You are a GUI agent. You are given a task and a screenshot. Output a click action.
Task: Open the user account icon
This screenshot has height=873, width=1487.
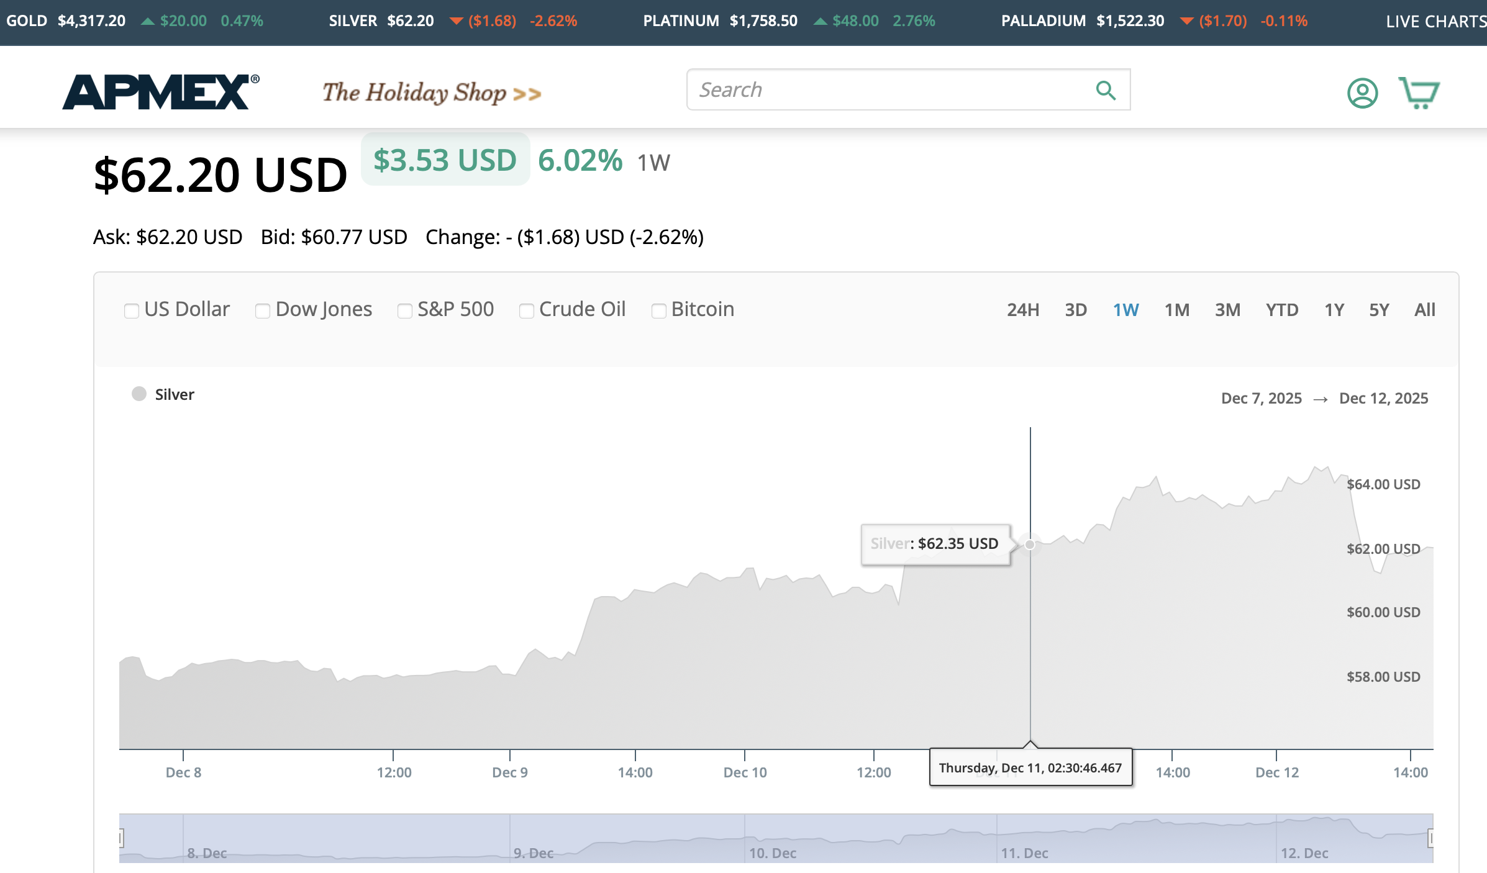coord(1362,93)
